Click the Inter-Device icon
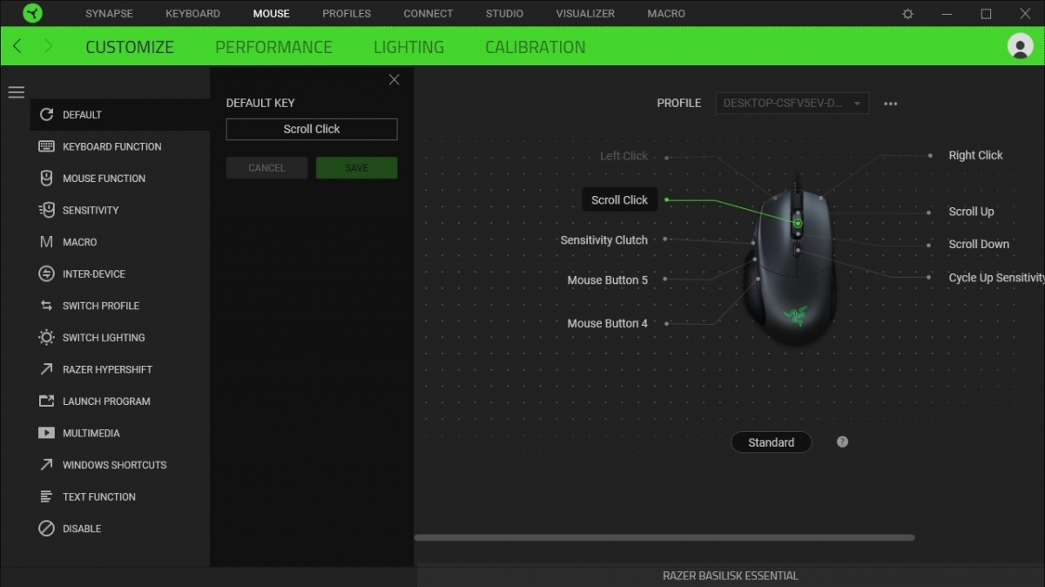The height and width of the screenshot is (587, 1045). coord(46,273)
